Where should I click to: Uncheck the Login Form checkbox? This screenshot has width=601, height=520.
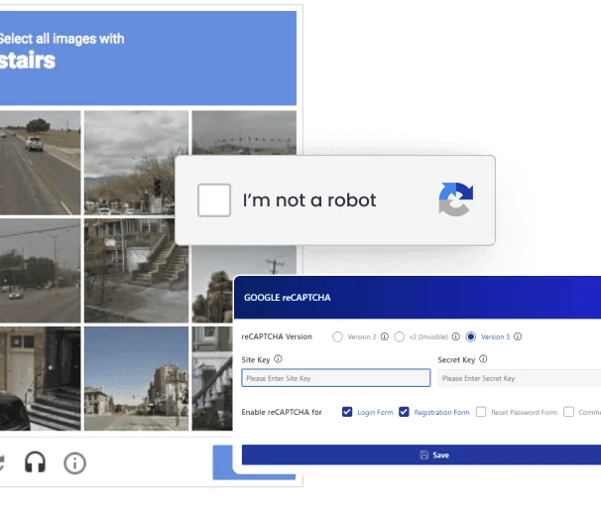tap(347, 412)
